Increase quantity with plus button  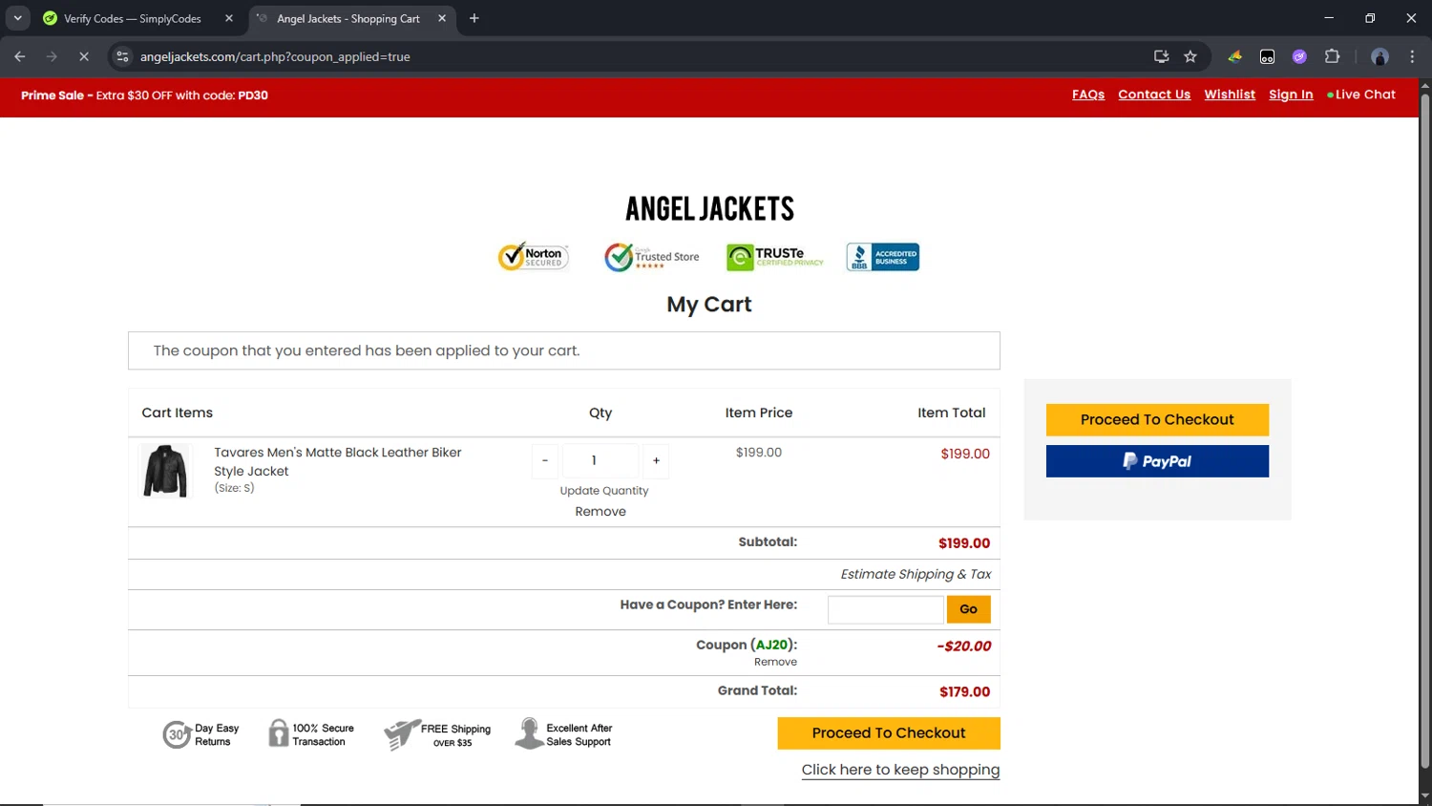(656, 460)
